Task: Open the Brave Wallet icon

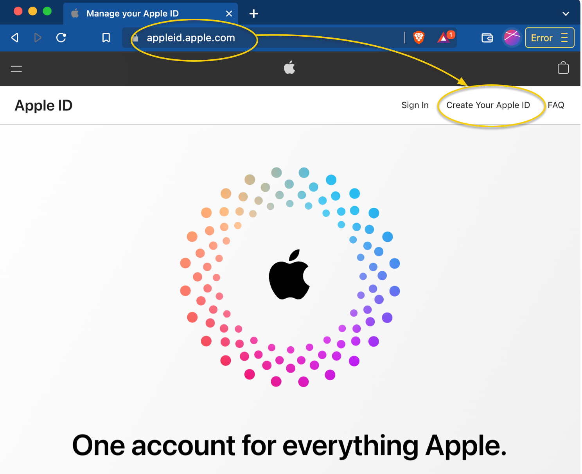Action: pos(487,37)
